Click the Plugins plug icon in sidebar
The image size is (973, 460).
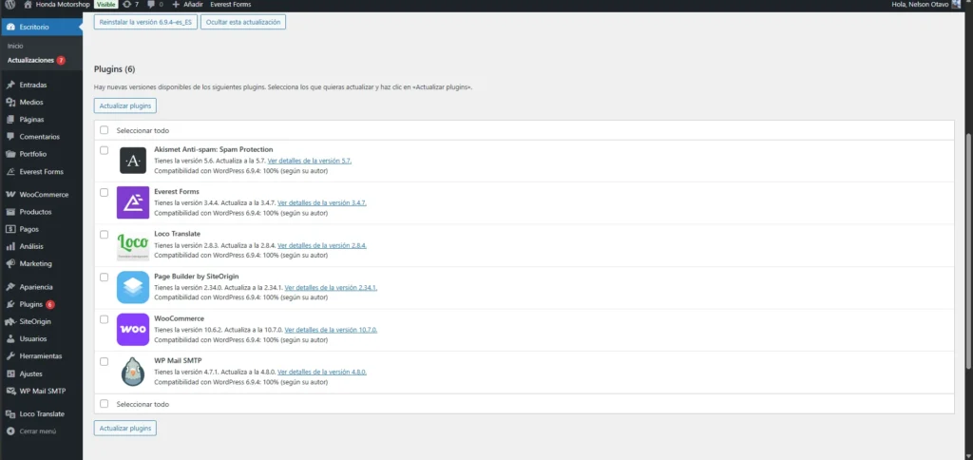coord(10,305)
